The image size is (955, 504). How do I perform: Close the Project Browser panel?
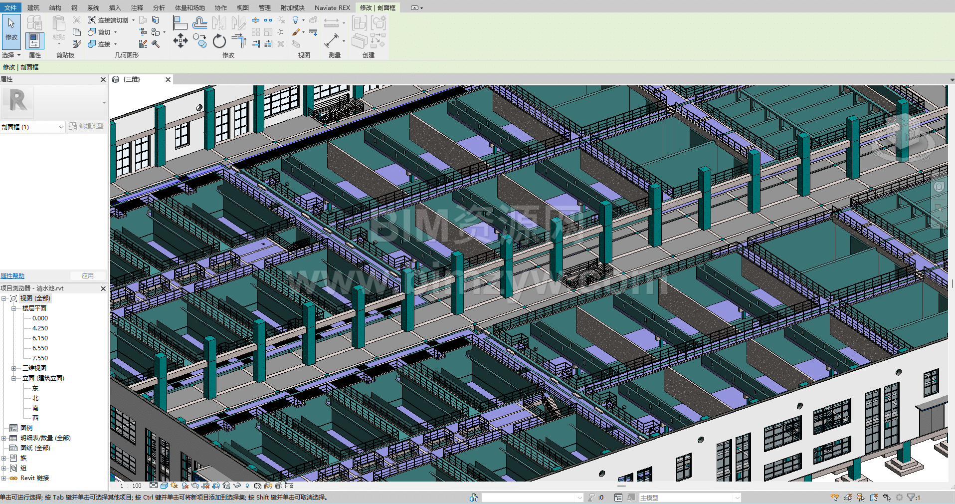[x=103, y=288]
